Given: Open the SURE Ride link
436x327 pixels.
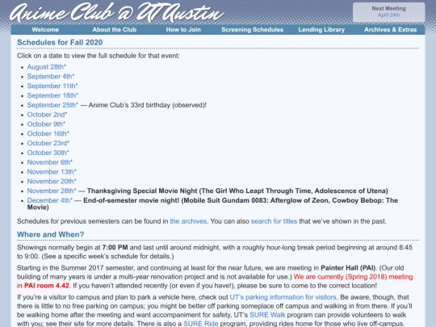Looking at the screenshot, I should tap(201, 324).
